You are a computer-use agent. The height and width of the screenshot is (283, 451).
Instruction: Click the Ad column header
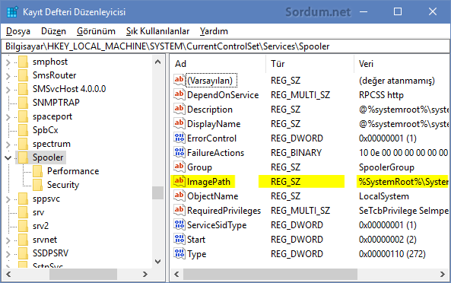coord(218,64)
